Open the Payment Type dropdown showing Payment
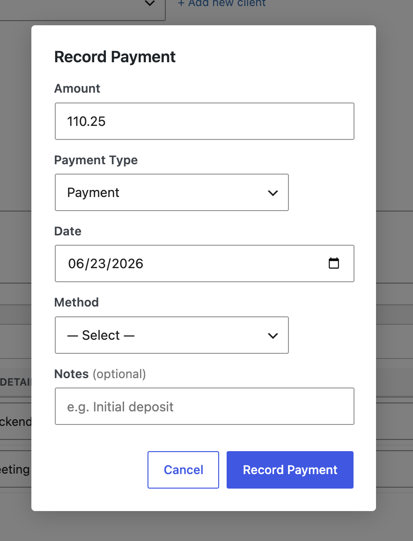Viewport: 413px width, 541px height. (x=172, y=192)
